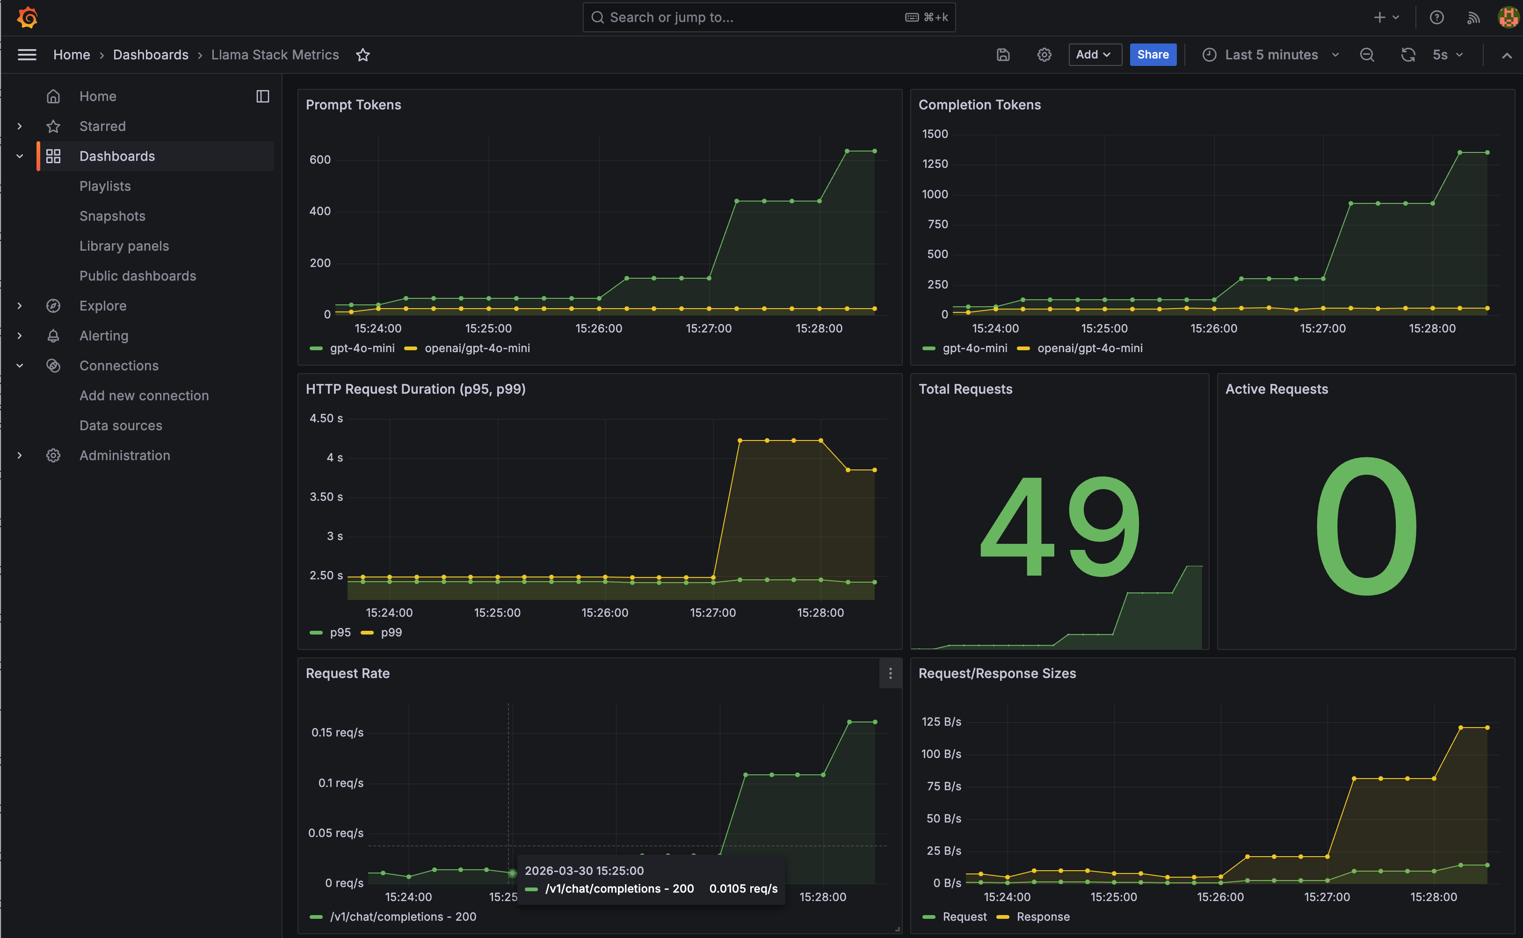Open the Add dropdown
1523x938 pixels.
1094,55
